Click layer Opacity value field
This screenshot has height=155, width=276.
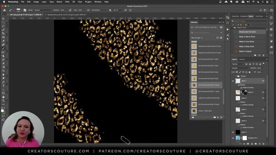click(x=259, y=68)
